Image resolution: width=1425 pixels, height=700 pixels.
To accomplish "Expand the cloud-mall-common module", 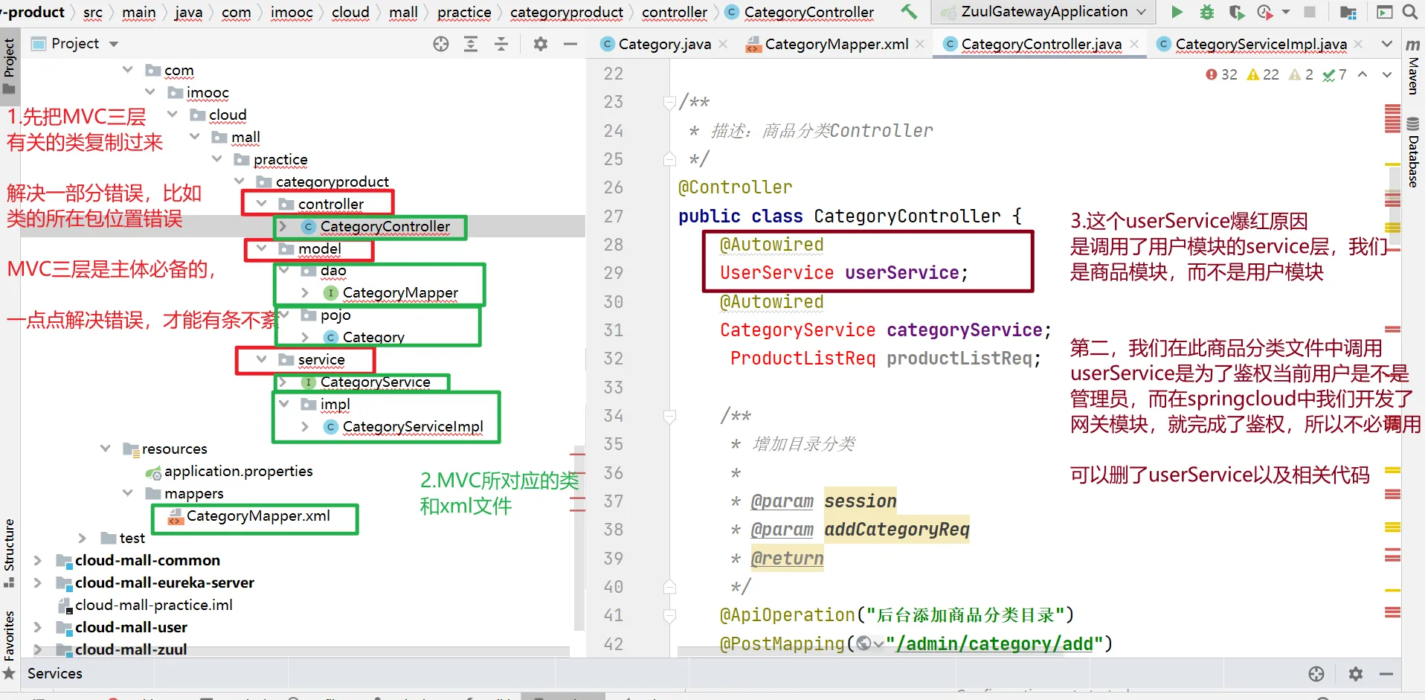I will coord(37,560).
